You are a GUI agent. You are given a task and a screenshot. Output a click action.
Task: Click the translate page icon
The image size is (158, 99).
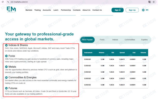tap(149, 2)
